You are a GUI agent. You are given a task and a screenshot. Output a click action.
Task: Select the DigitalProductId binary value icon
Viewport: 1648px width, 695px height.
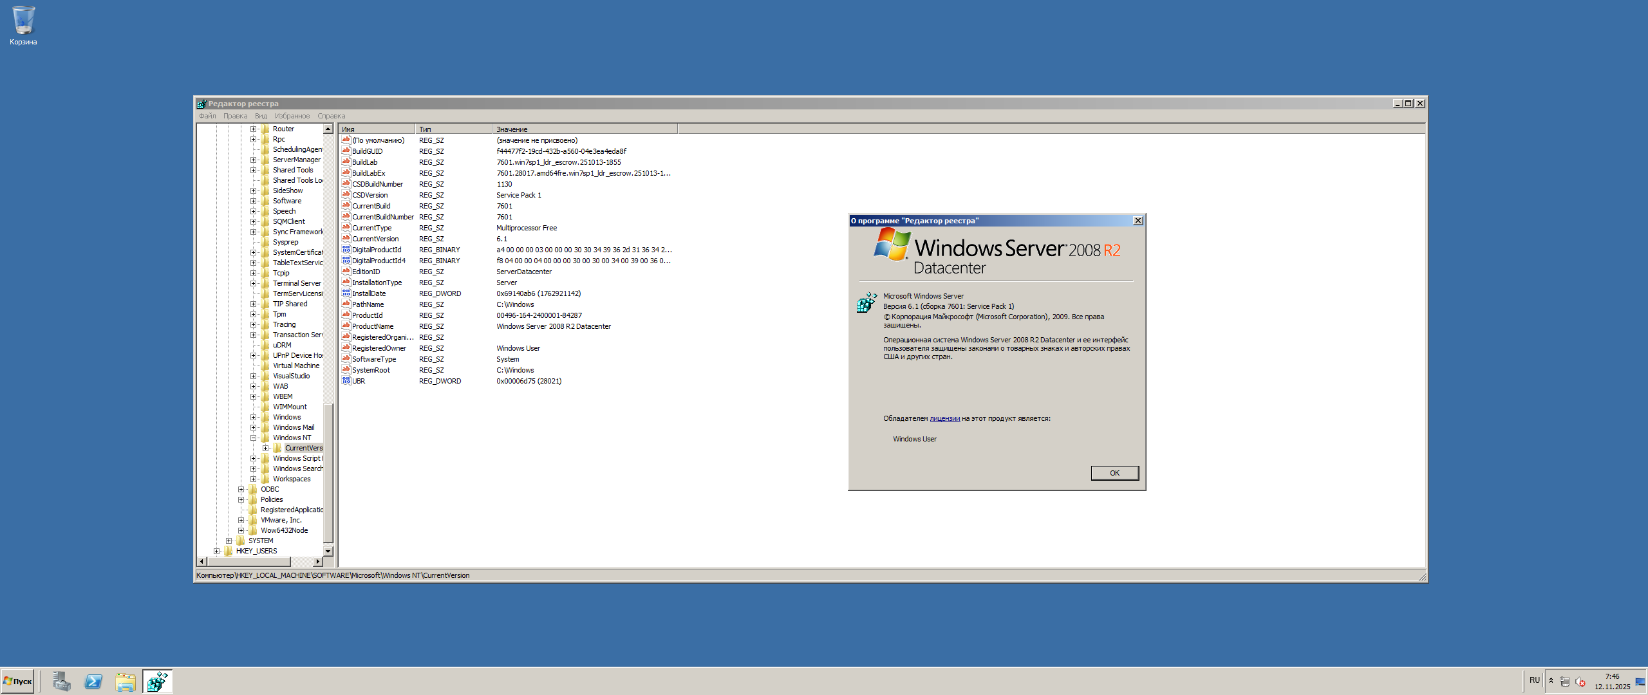pyautogui.click(x=346, y=250)
